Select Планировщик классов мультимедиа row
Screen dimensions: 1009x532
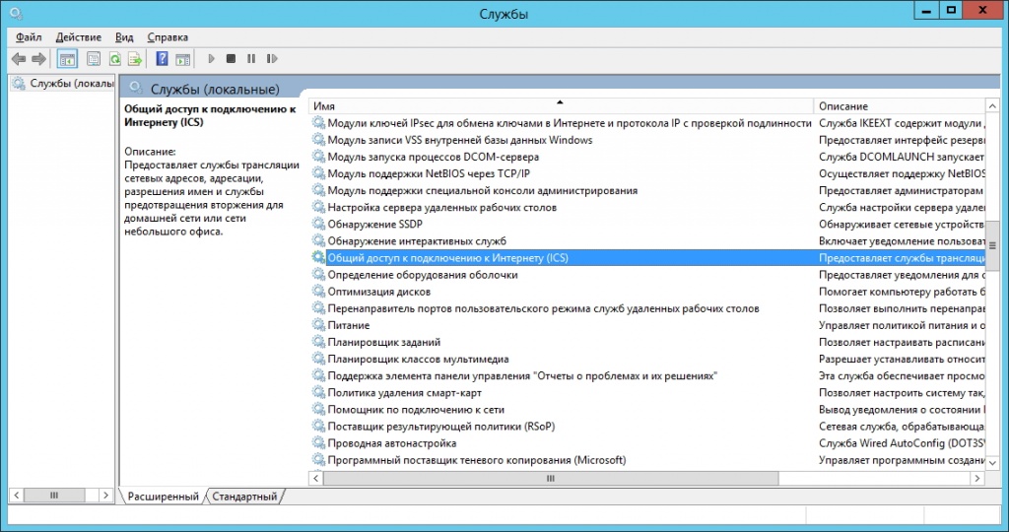click(x=418, y=359)
